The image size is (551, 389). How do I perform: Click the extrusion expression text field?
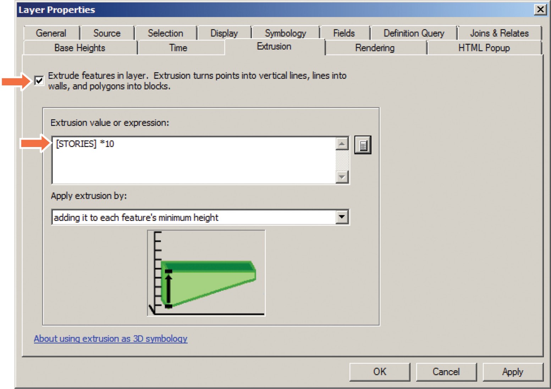(193, 160)
